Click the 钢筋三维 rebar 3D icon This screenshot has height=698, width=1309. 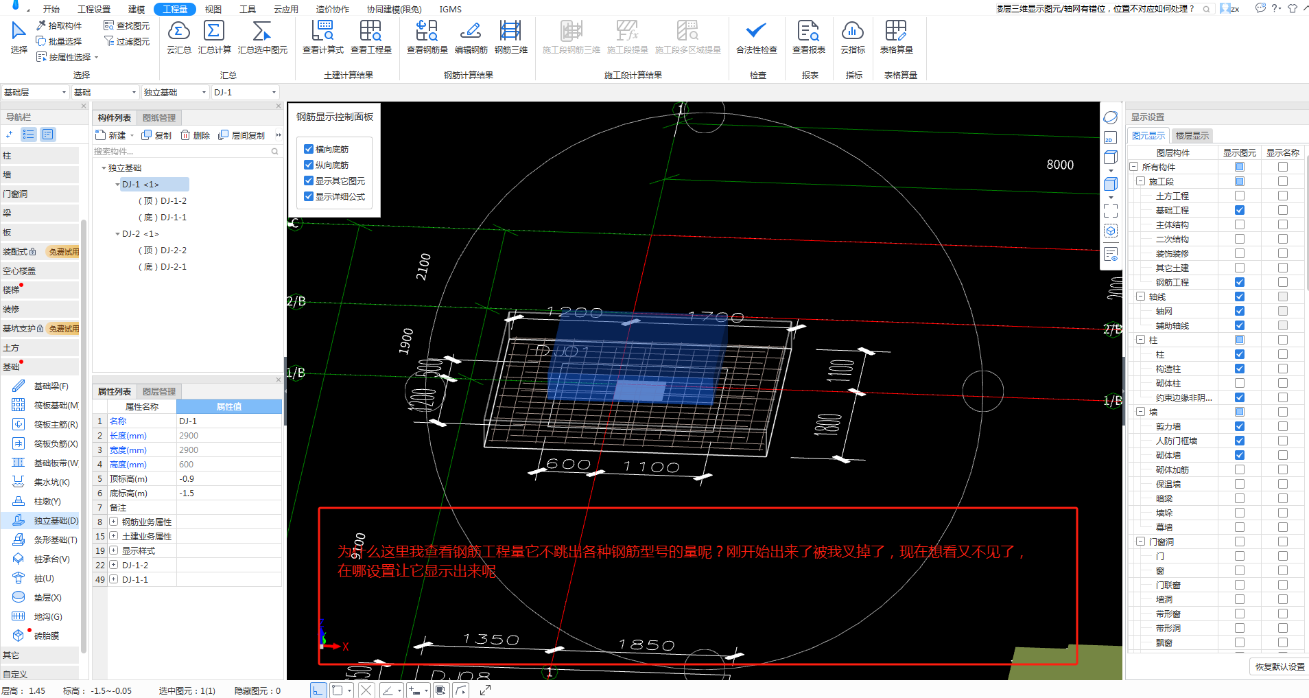(510, 37)
